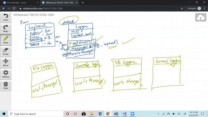Screen dimensions: 208x117
Task: Click the OneDrive cloud tray icon
Action: 168,114
